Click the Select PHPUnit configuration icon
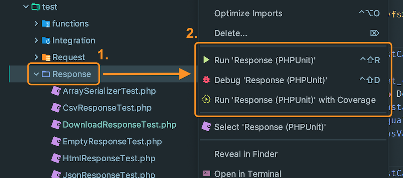This screenshot has height=178, width=403. [206, 126]
